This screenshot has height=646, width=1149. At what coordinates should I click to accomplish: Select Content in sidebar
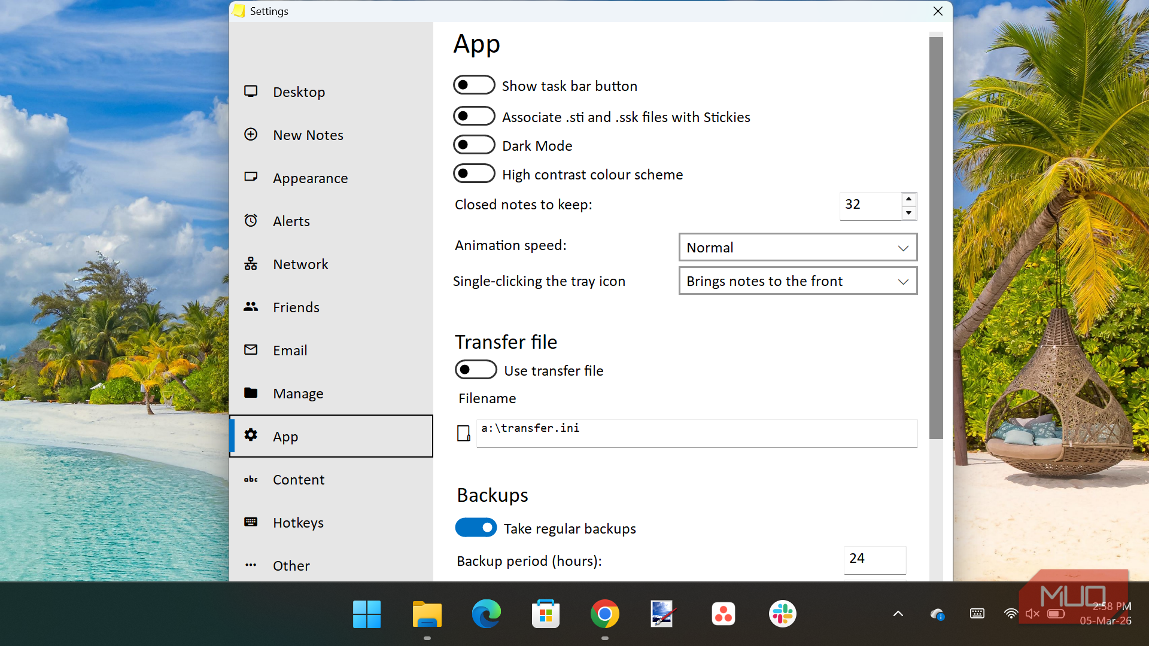[x=331, y=480]
